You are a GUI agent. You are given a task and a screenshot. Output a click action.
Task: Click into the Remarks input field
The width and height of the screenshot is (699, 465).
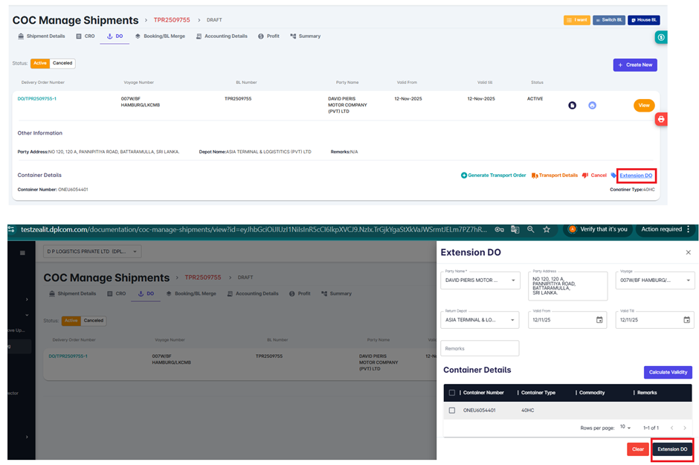(x=480, y=348)
